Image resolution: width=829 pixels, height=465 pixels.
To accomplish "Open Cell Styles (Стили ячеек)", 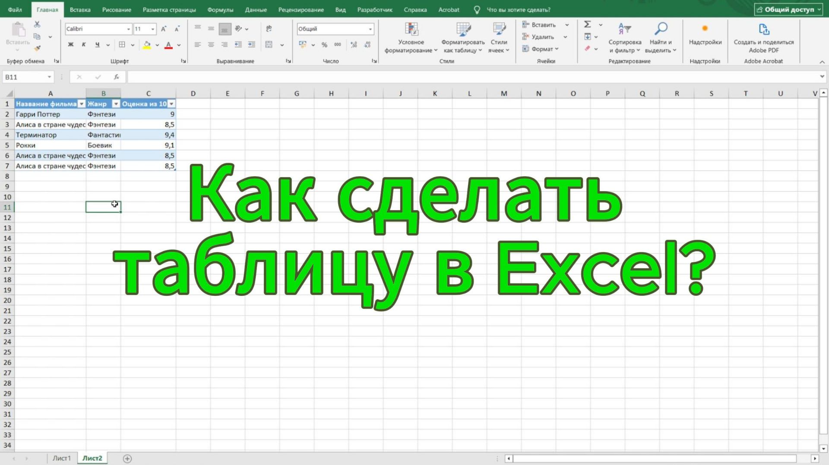I will point(499,38).
